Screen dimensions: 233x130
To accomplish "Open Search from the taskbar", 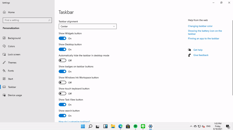I will tap(90, 126).
